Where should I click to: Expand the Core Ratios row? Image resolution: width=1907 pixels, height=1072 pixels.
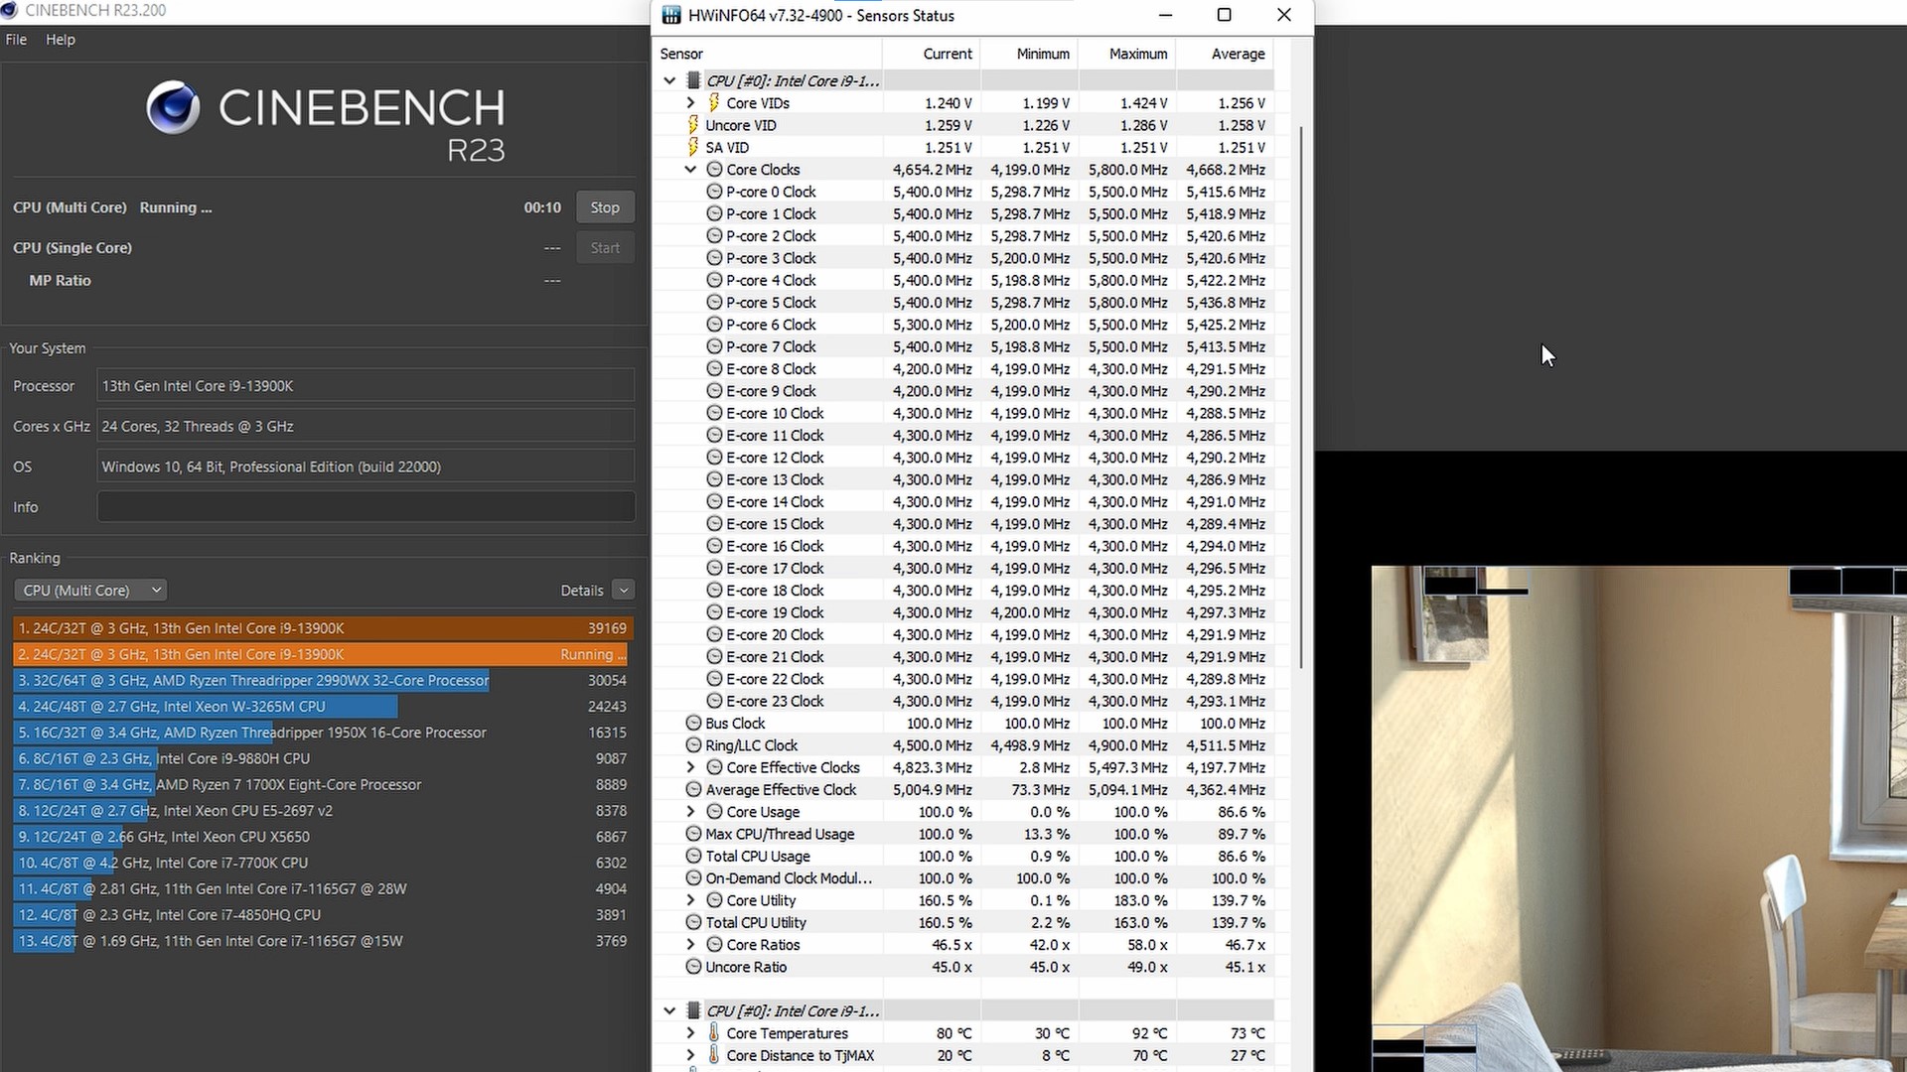[690, 945]
